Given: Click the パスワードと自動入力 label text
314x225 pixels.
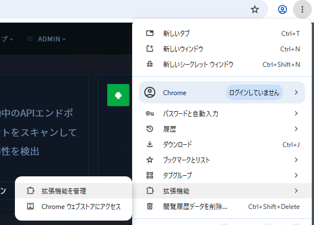Looking at the screenshot, I should [191, 114].
